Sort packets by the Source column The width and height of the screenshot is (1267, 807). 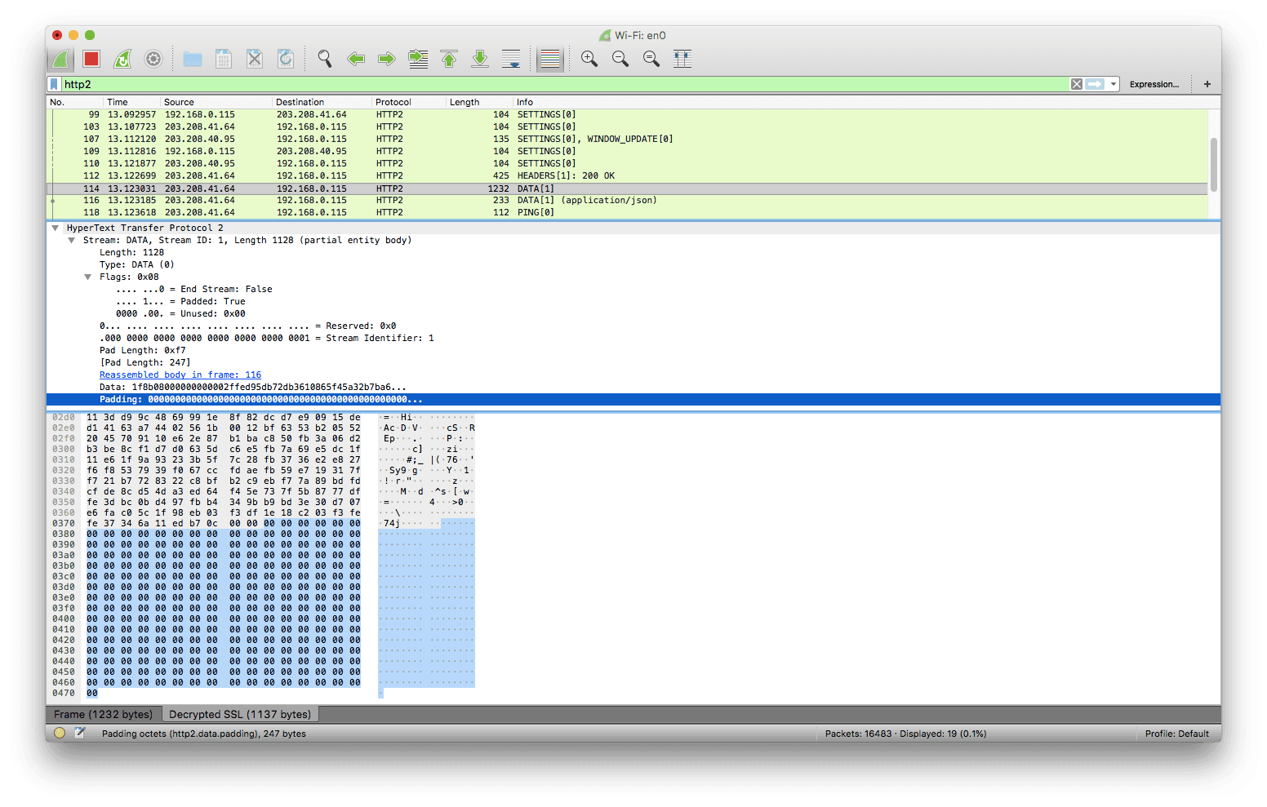pos(216,102)
